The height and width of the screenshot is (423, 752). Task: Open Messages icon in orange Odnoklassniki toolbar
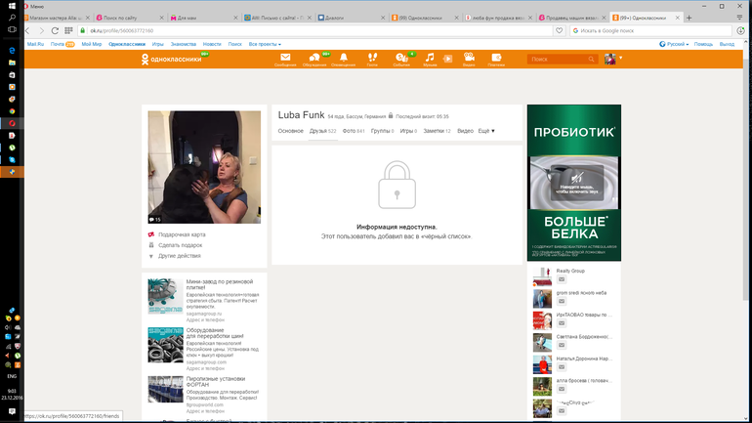(x=286, y=59)
